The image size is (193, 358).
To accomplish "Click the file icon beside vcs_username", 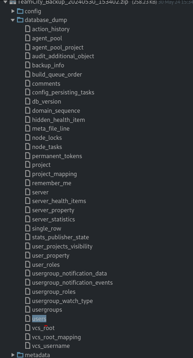I will [x=28, y=346].
